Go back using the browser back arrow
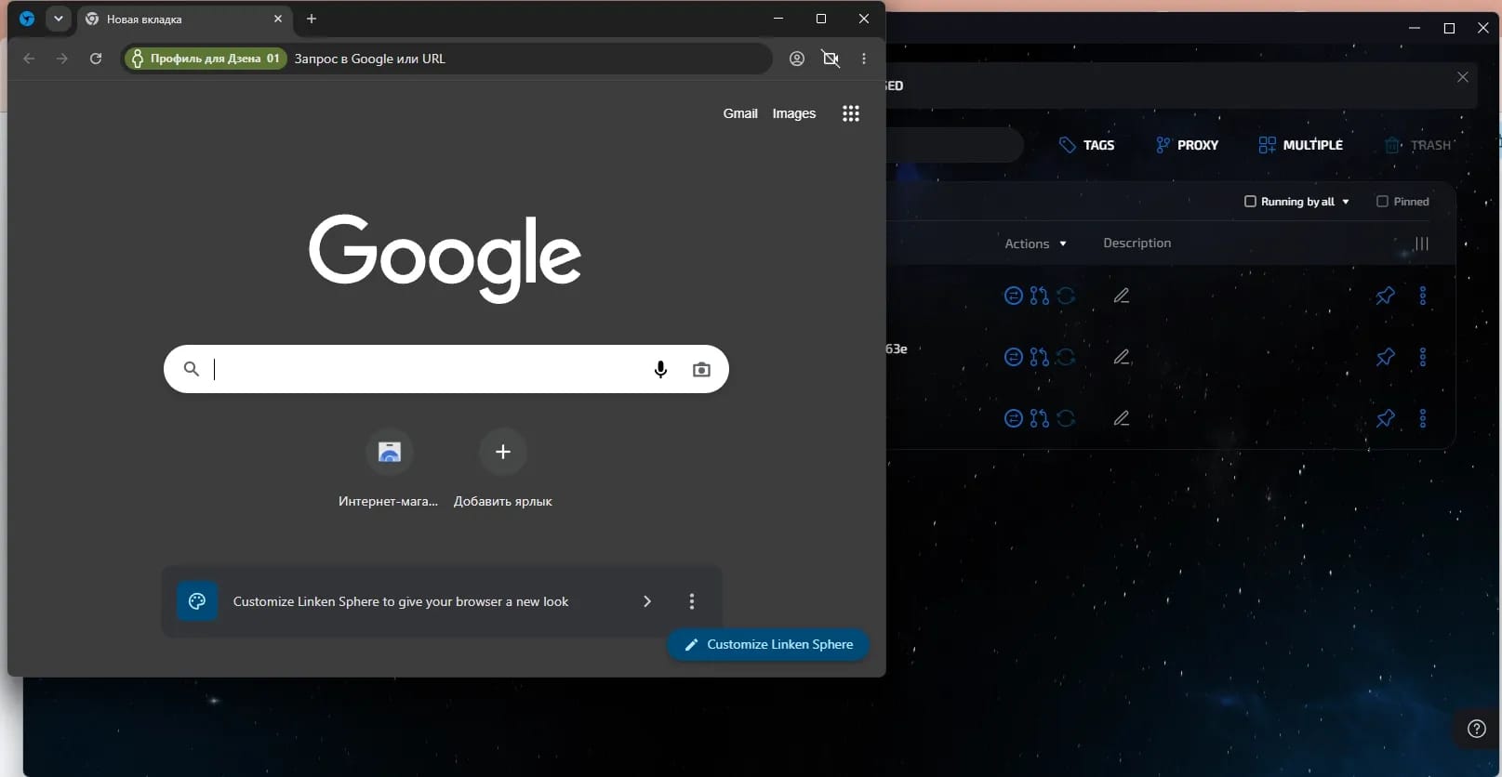The width and height of the screenshot is (1502, 777). 29,59
